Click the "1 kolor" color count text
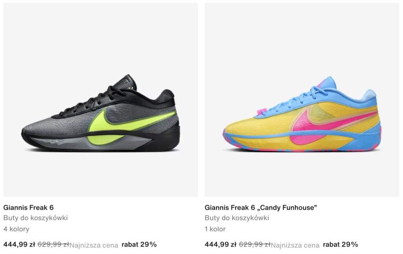403x254 pixels. pyautogui.click(x=215, y=229)
